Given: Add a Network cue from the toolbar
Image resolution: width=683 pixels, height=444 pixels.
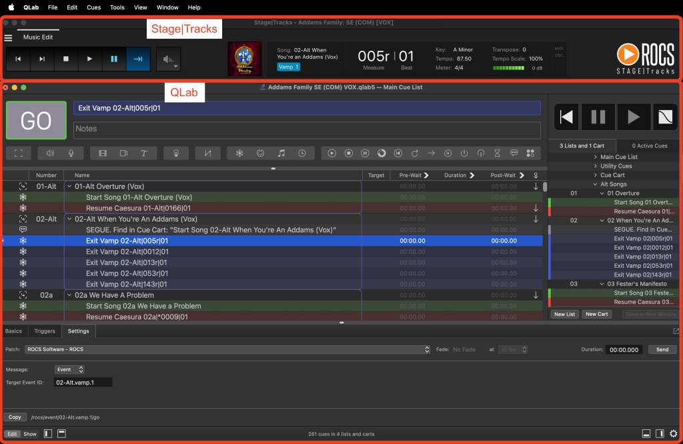Looking at the screenshot, I should (x=239, y=154).
